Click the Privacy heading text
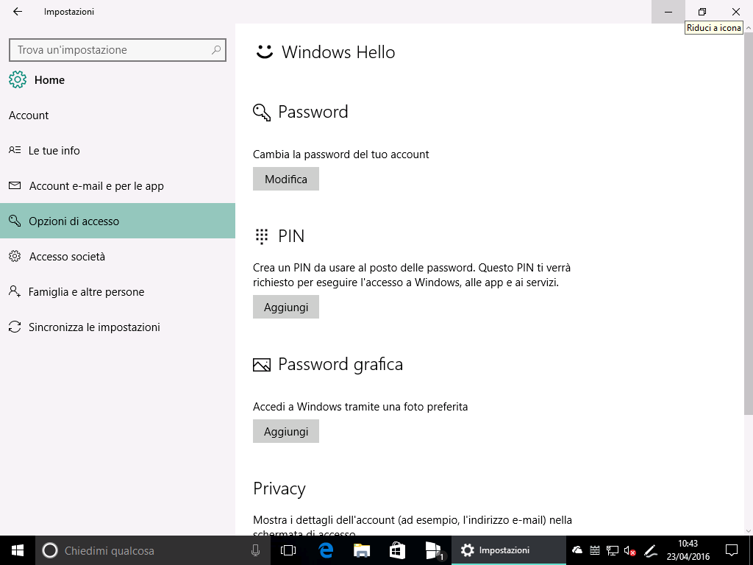The height and width of the screenshot is (565, 753). (x=279, y=488)
